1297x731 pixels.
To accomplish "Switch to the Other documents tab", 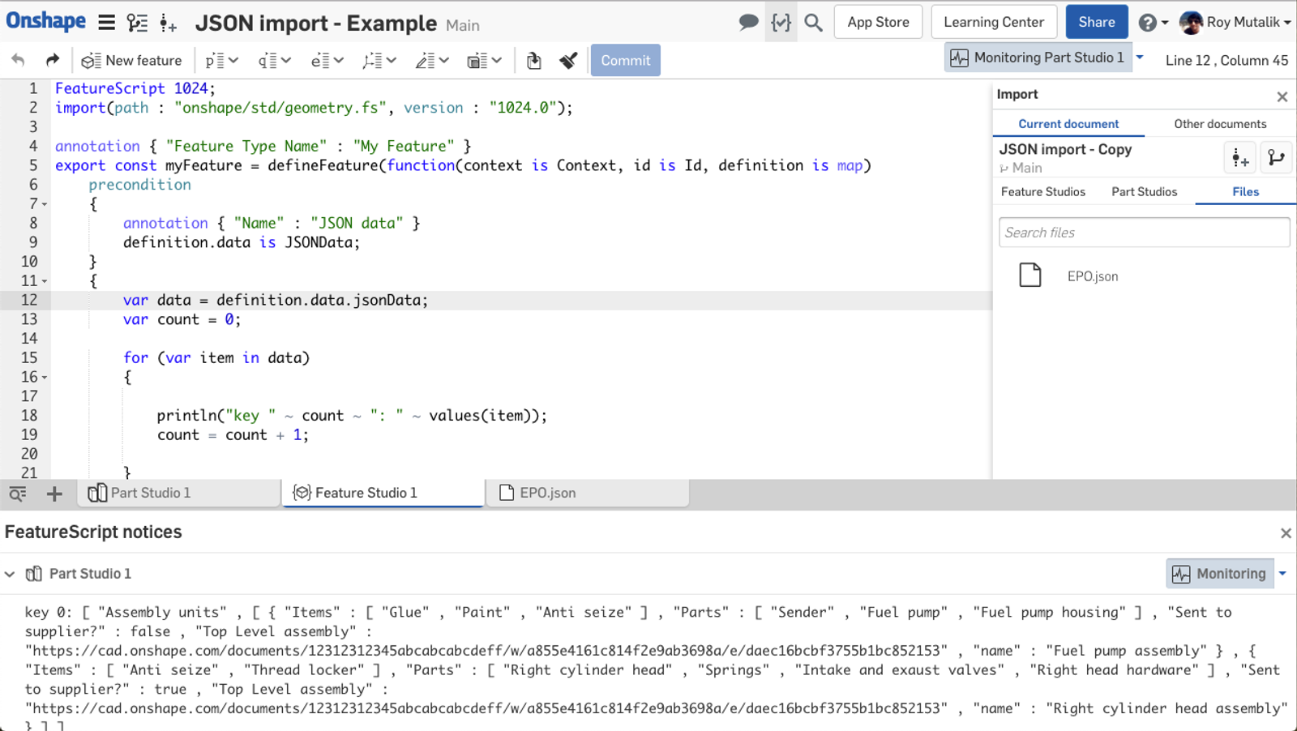I will point(1219,124).
